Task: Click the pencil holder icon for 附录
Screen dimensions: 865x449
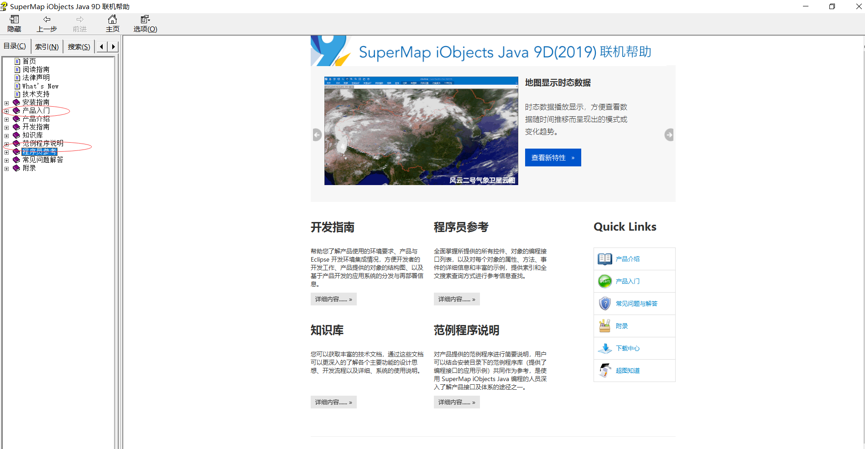Action: [x=605, y=326]
